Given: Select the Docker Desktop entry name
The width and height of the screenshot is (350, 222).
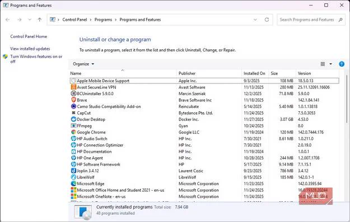Looking at the screenshot, I should (91, 119).
